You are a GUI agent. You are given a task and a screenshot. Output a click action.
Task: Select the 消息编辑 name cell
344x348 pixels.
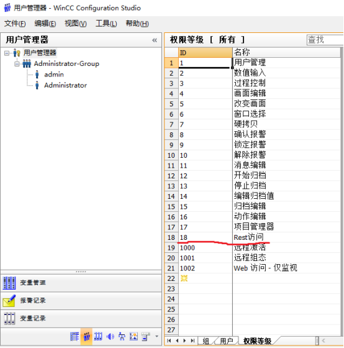286,165
